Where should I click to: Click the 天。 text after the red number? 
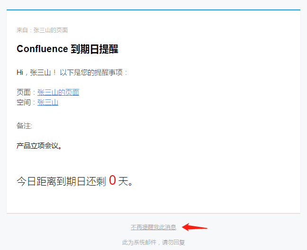[125, 181]
